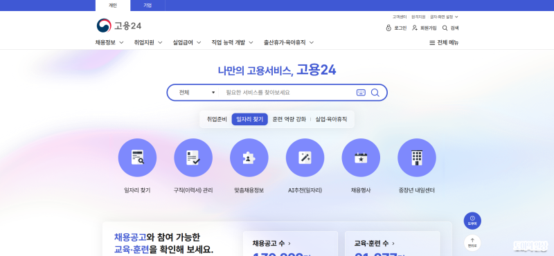
Task: Open the 채용공고 수 link
Action: click(271, 244)
